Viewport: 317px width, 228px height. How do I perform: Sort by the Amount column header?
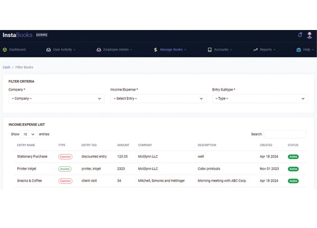click(x=123, y=145)
